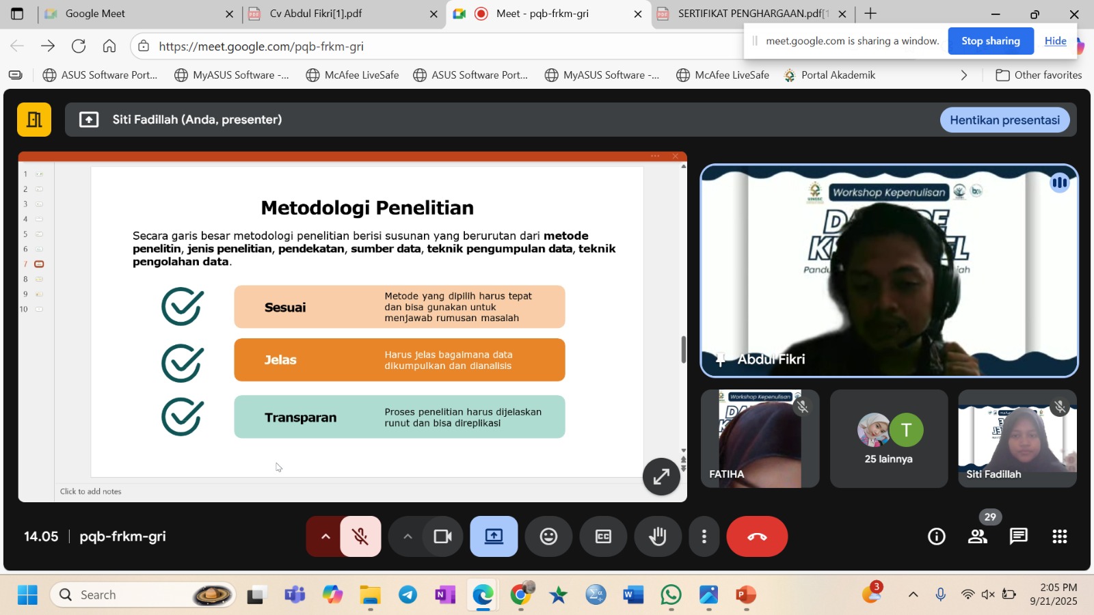Expand video settings arrow beside camera
Screen dimensions: 1094x615
pos(408,536)
